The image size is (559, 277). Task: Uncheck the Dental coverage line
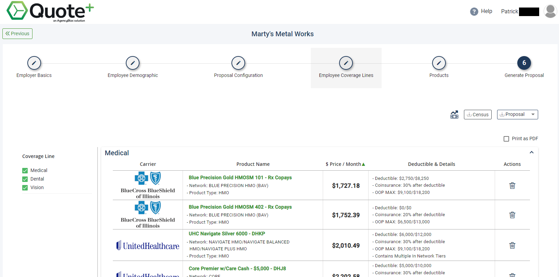[25, 179]
